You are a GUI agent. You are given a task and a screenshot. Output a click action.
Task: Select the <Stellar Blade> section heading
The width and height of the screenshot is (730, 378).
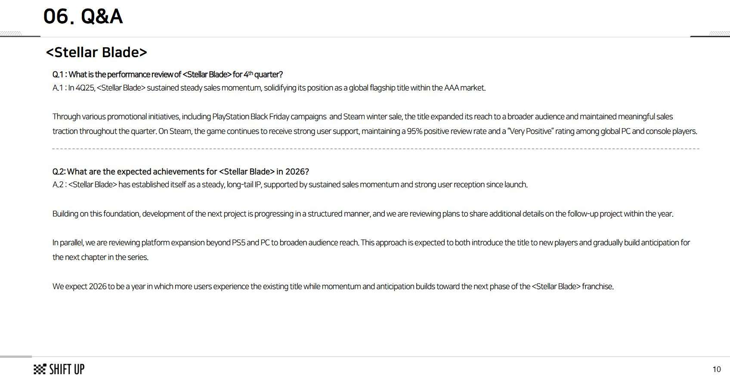pos(96,52)
